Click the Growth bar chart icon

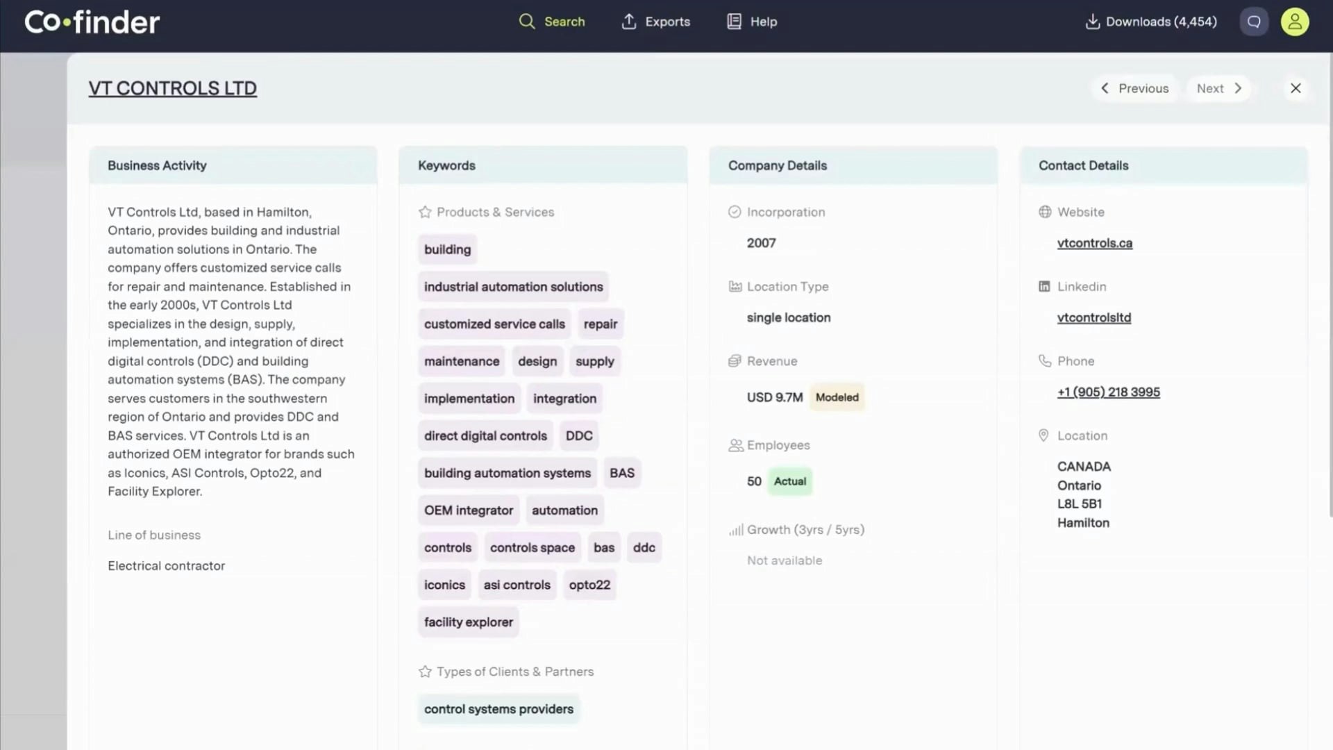pyautogui.click(x=736, y=530)
